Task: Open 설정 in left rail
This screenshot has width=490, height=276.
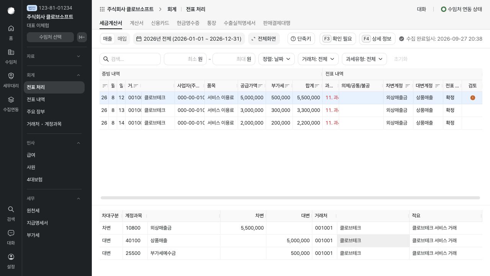Action: coord(11,261)
